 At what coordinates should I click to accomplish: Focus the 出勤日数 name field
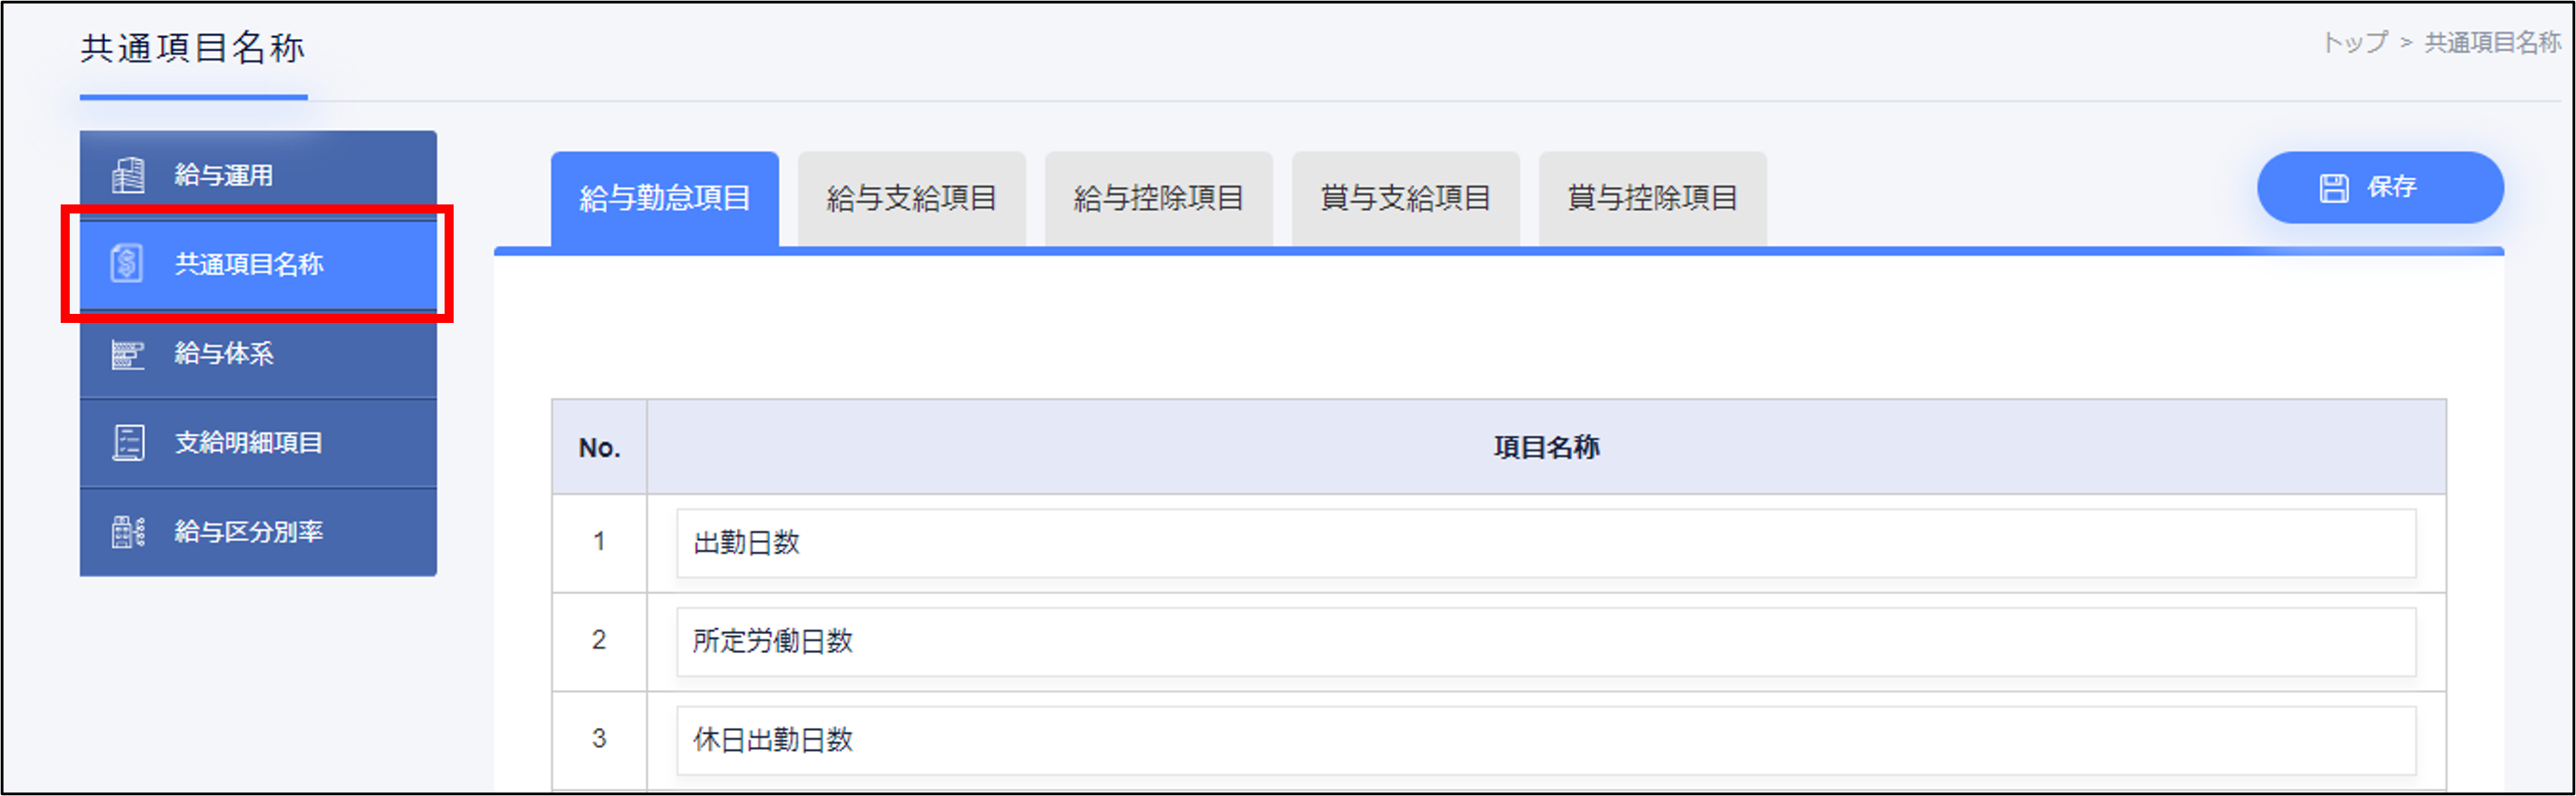(1546, 544)
